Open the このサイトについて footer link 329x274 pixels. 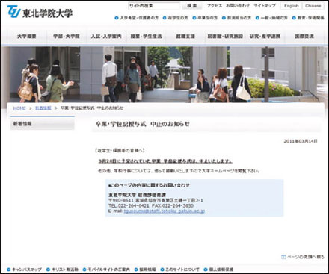coord(182,270)
